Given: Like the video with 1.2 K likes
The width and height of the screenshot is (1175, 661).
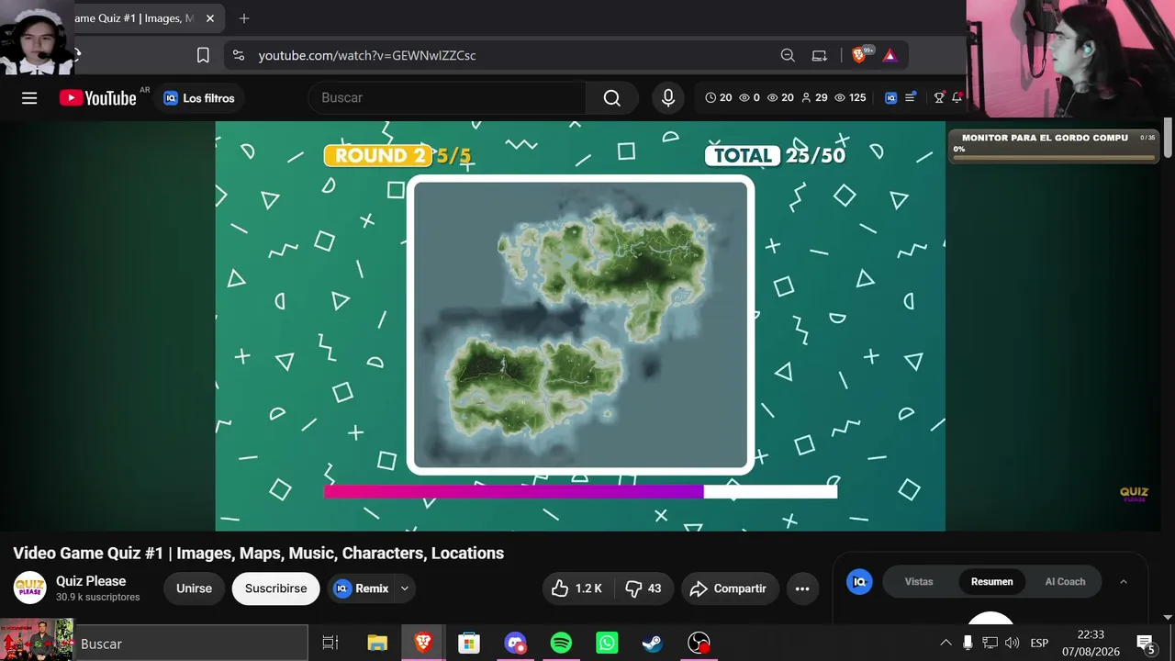Looking at the screenshot, I should (x=578, y=588).
